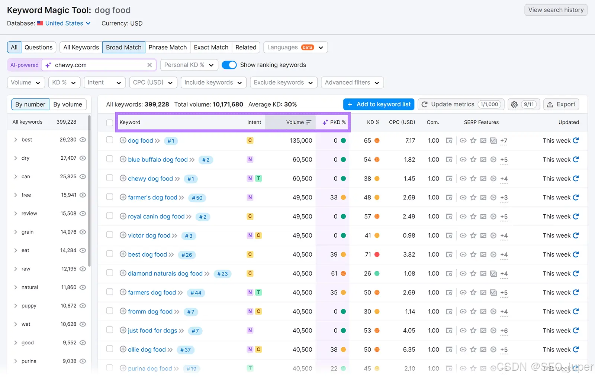Select the All Keywords match tab
This screenshot has width=595, height=377.
point(81,47)
